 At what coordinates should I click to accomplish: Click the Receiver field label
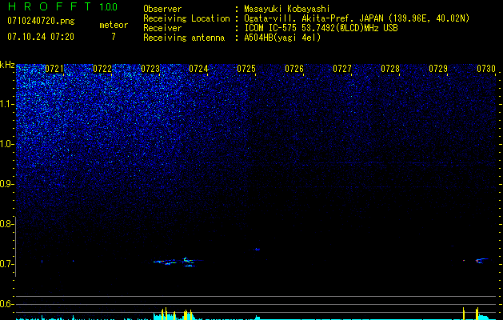coord(162,28)
